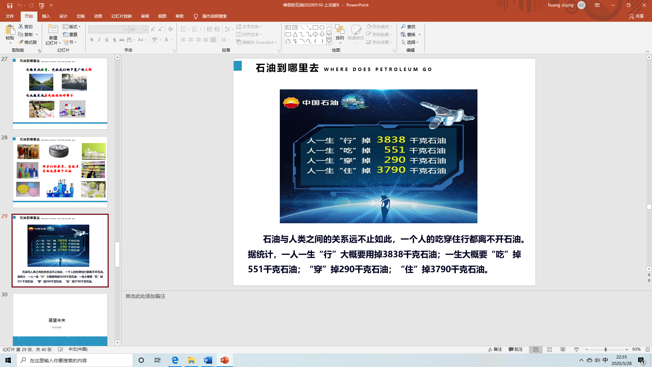Expand the Section (节) dropdown
The height and width of the screenshot is (367, 652).
[x=70, y=42]
